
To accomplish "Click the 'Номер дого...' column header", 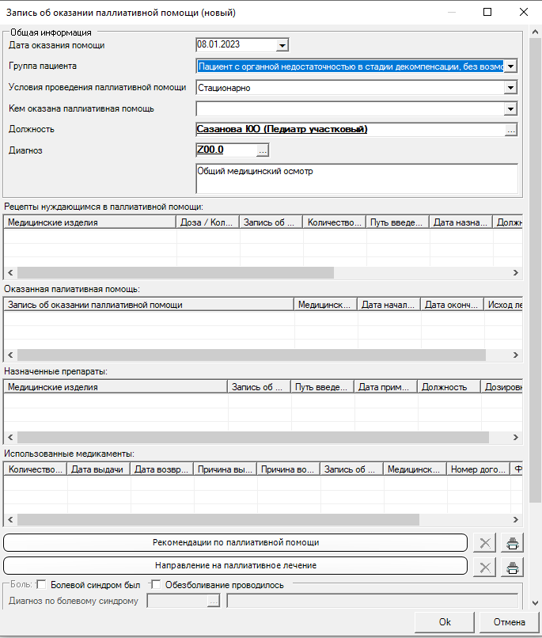I will pyautogui.click(x=478, y=469).
